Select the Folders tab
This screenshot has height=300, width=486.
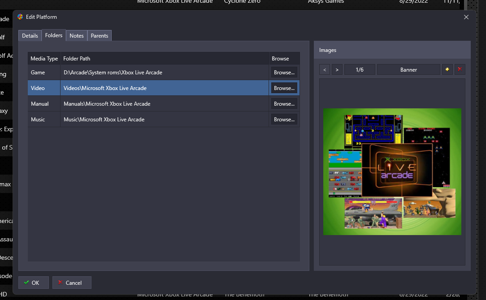point(54,35)
